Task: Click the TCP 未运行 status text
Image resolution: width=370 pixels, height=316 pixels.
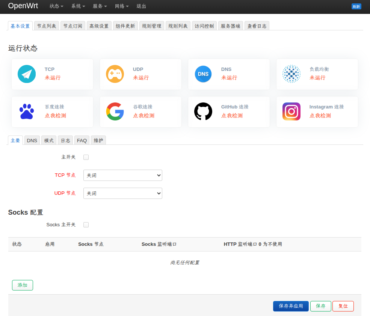Action: coord(53,78)
